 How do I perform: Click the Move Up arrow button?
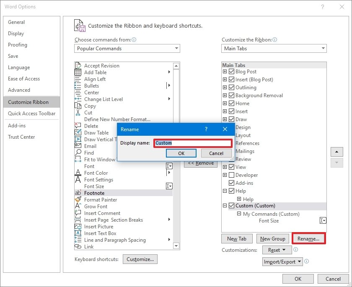(336, 152)
